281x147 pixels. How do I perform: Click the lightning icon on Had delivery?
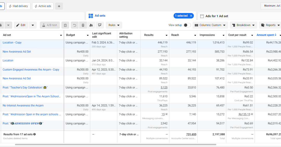tap(10, 6)
